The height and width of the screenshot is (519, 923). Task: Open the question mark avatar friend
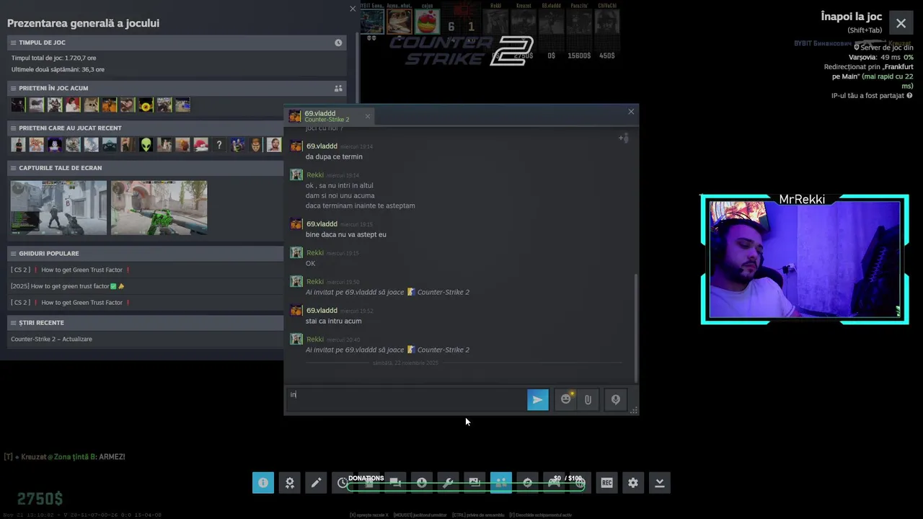pyautogui.click(x=218, y=145)
